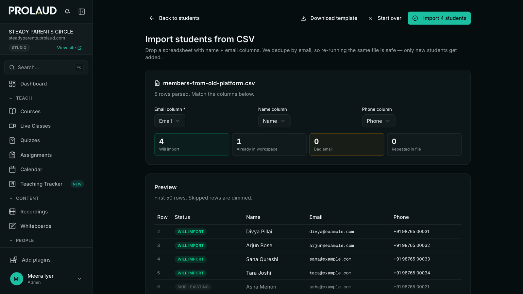
Task: Expand the Meera Iyer account menu
Action: 79,279
